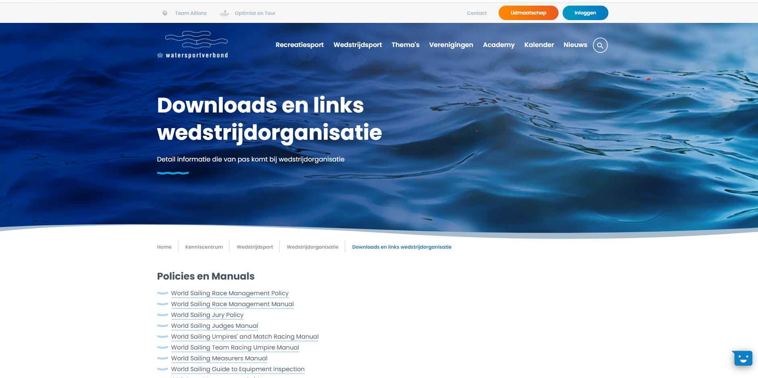Navigate to Nieuws
Viewport: 758px width, 378px height.
(x=575, y=45)
